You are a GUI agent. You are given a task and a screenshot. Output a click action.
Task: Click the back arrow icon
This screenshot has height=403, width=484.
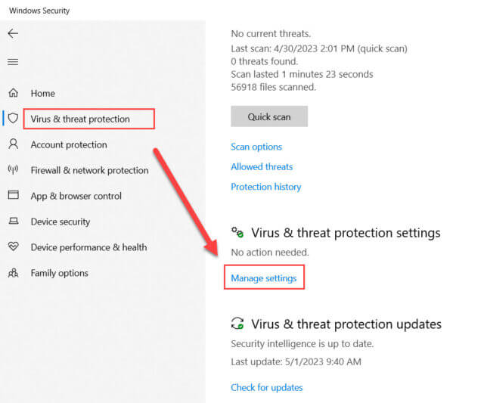(x=13, y=33)
